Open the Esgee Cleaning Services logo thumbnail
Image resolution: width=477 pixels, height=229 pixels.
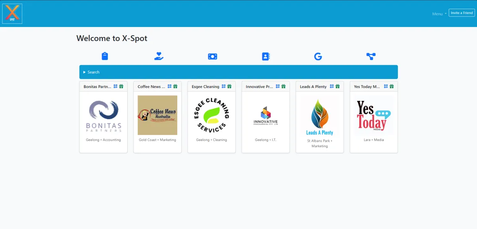211,115
